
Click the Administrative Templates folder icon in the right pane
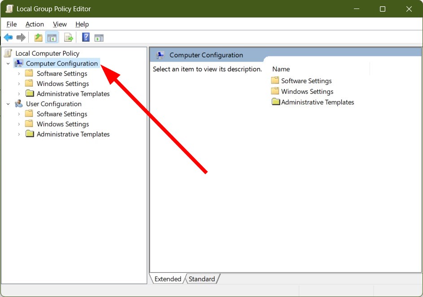[x=276, y=102]
